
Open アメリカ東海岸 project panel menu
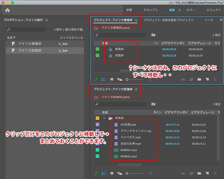coord(136,20)
